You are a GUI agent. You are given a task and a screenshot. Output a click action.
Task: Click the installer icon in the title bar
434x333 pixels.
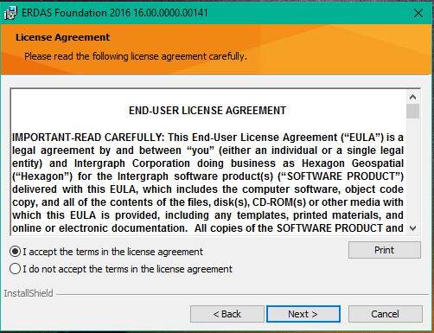click(10, 13)
